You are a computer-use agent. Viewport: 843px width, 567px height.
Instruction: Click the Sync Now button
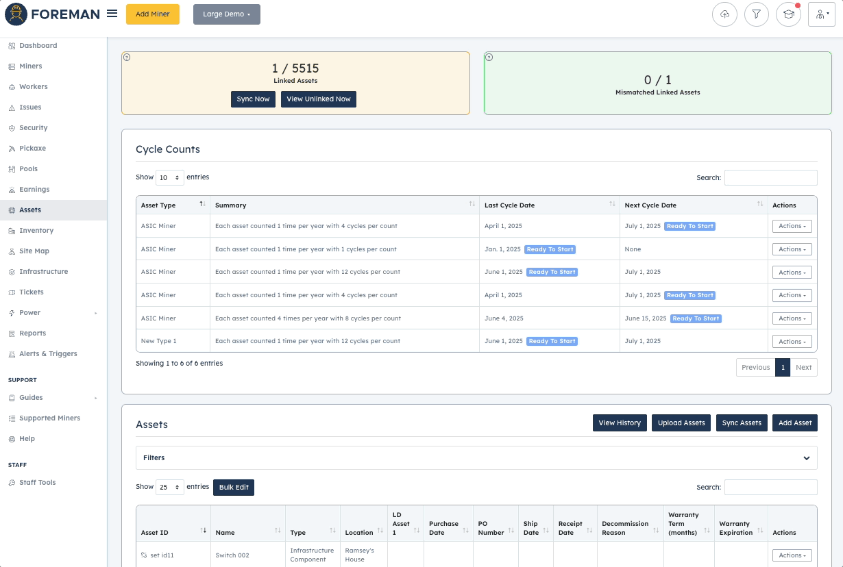tap(253, 99)
